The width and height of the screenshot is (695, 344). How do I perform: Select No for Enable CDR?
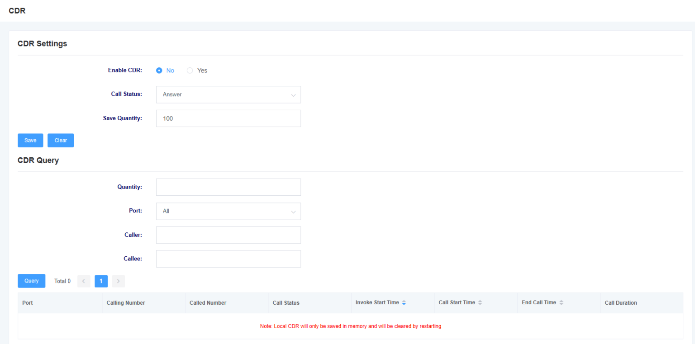[159, 71]
